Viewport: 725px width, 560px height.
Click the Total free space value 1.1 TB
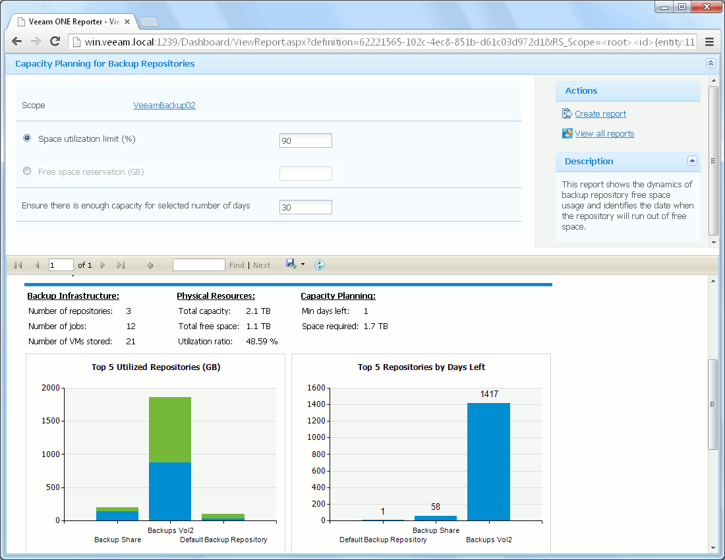click(258, 327)
